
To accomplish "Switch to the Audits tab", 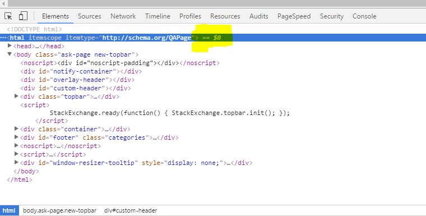I will (258, 16).
